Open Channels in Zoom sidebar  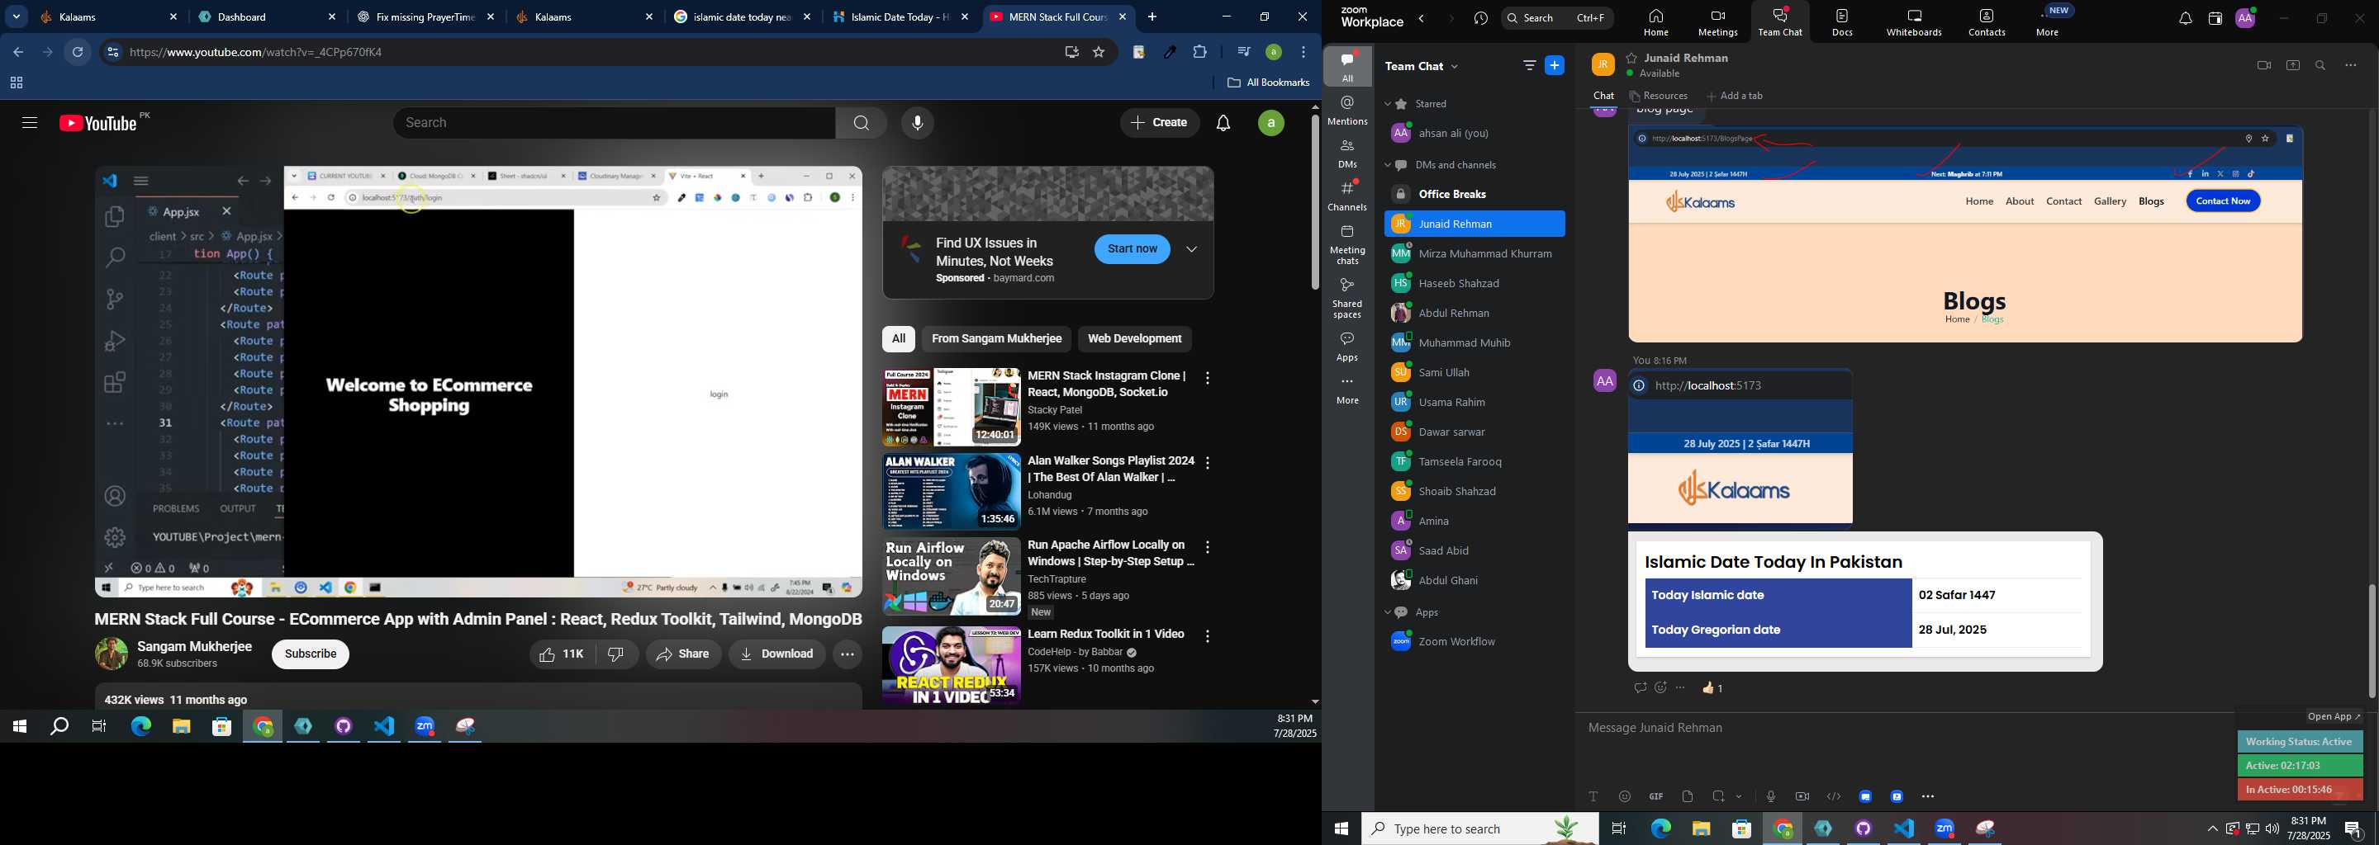click(1347, 196)
